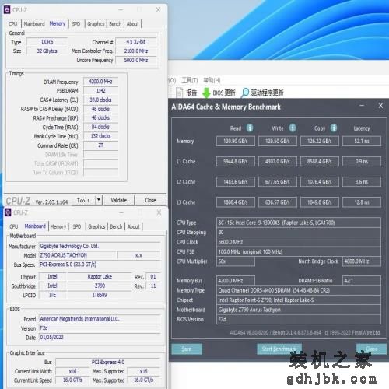Open SPD tab in lower CPU-Z window
Viewport: 389px width, 389px height.
tap(77, 226)
